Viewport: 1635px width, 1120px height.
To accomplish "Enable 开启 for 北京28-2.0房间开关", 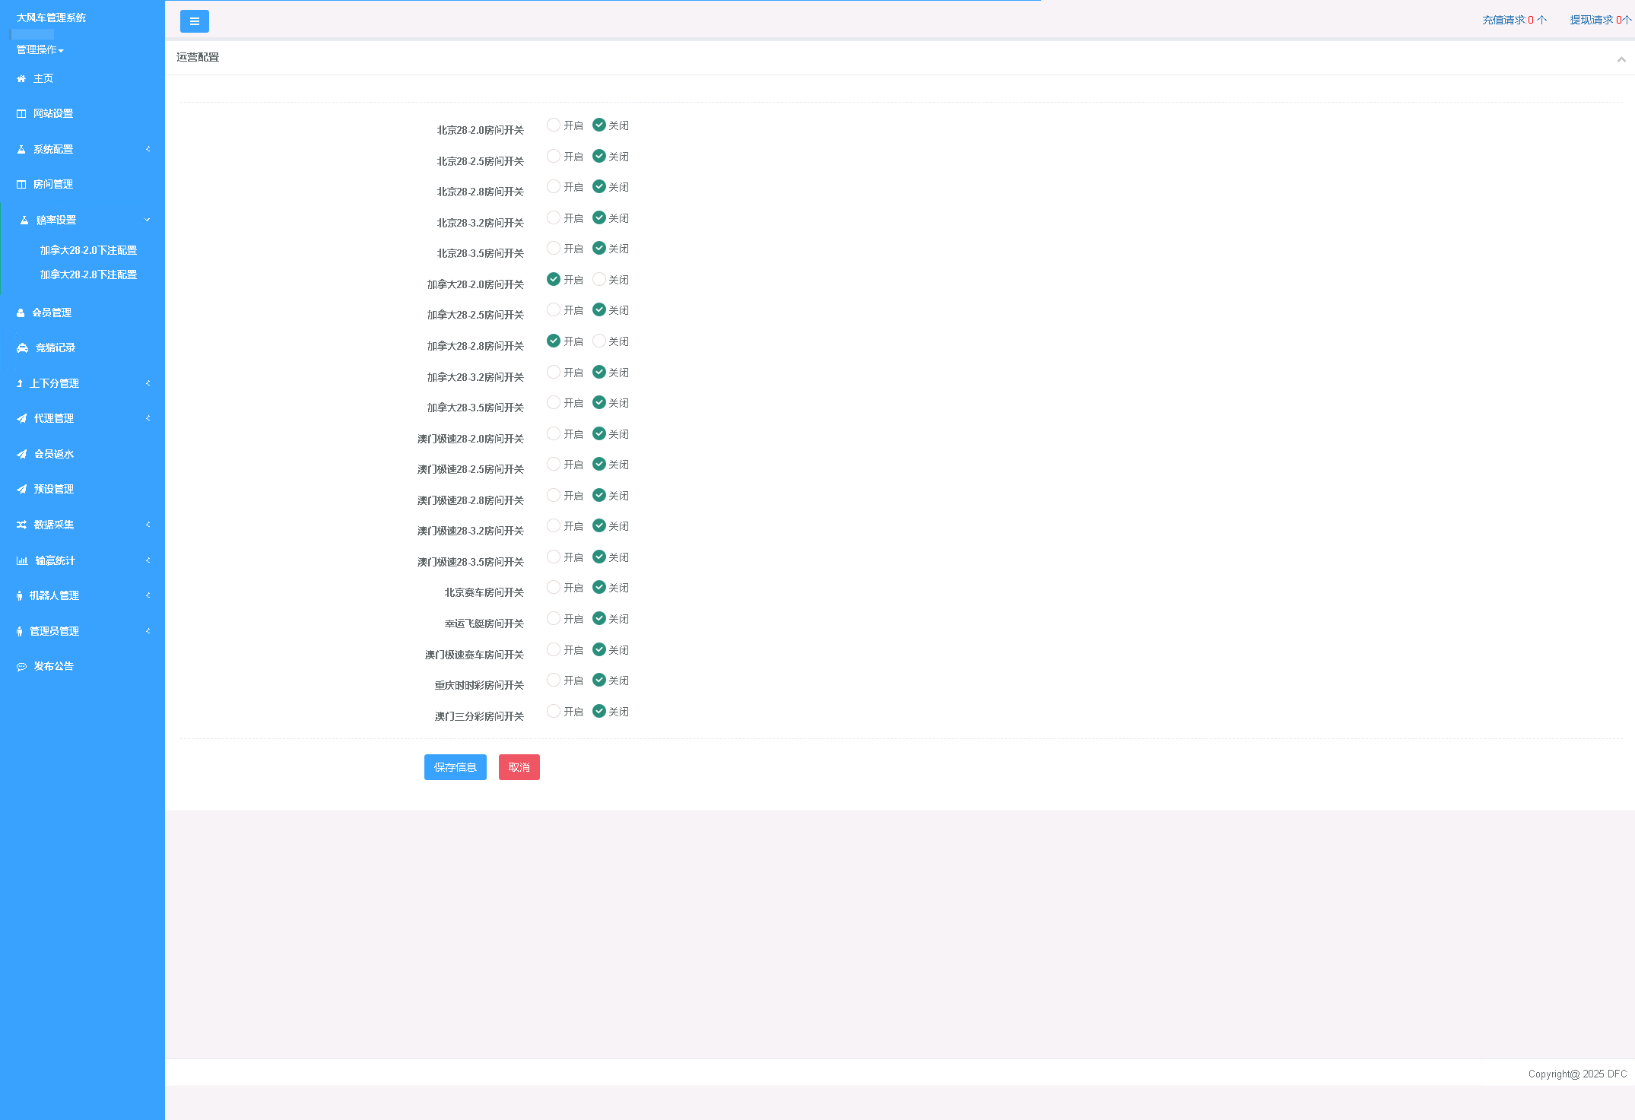I will click(554, 125).
